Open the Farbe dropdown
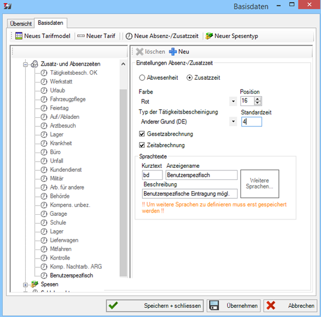The image size is (321, 317). click(233, 101)
